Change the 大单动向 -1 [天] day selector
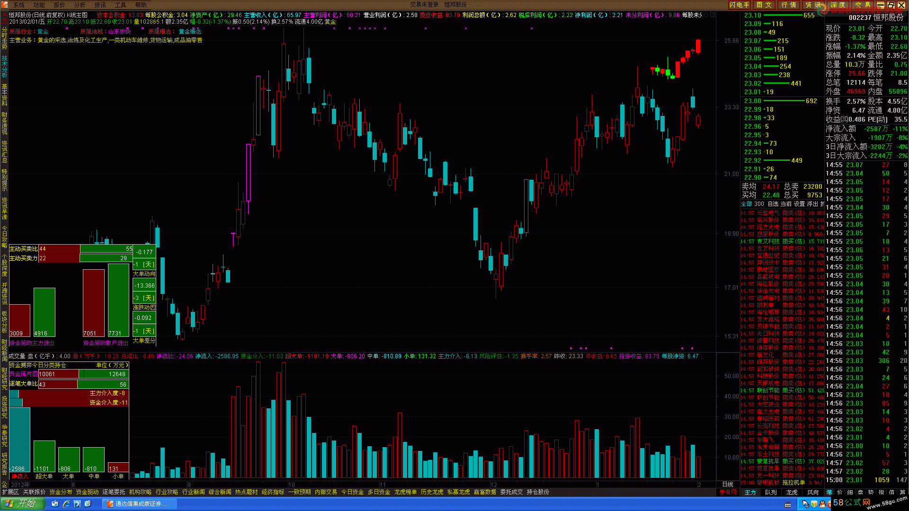Screen dimensions: 909x511 [x=144, y=264]
